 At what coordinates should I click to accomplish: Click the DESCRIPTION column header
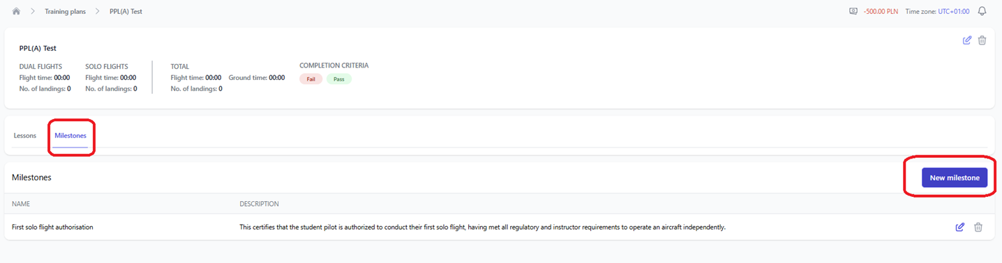click(x=259, y=204)
